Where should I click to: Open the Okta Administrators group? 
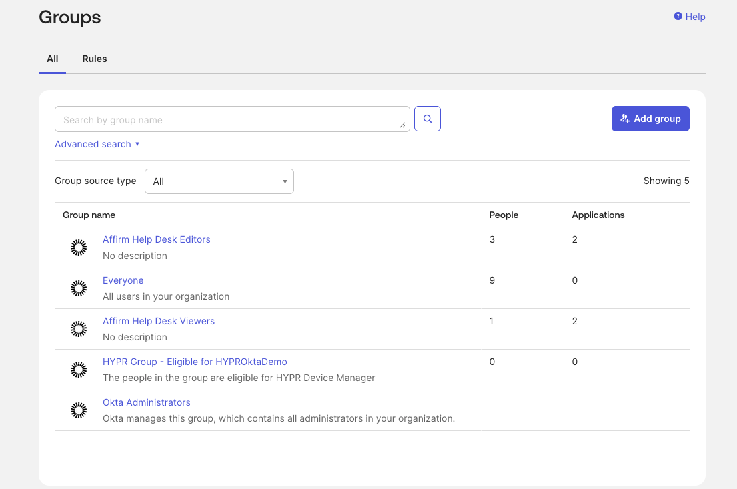[x=147, y=402]
